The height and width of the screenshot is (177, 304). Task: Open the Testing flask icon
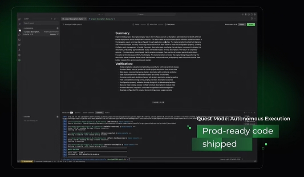pyautogui.click(x=20, y=50)
